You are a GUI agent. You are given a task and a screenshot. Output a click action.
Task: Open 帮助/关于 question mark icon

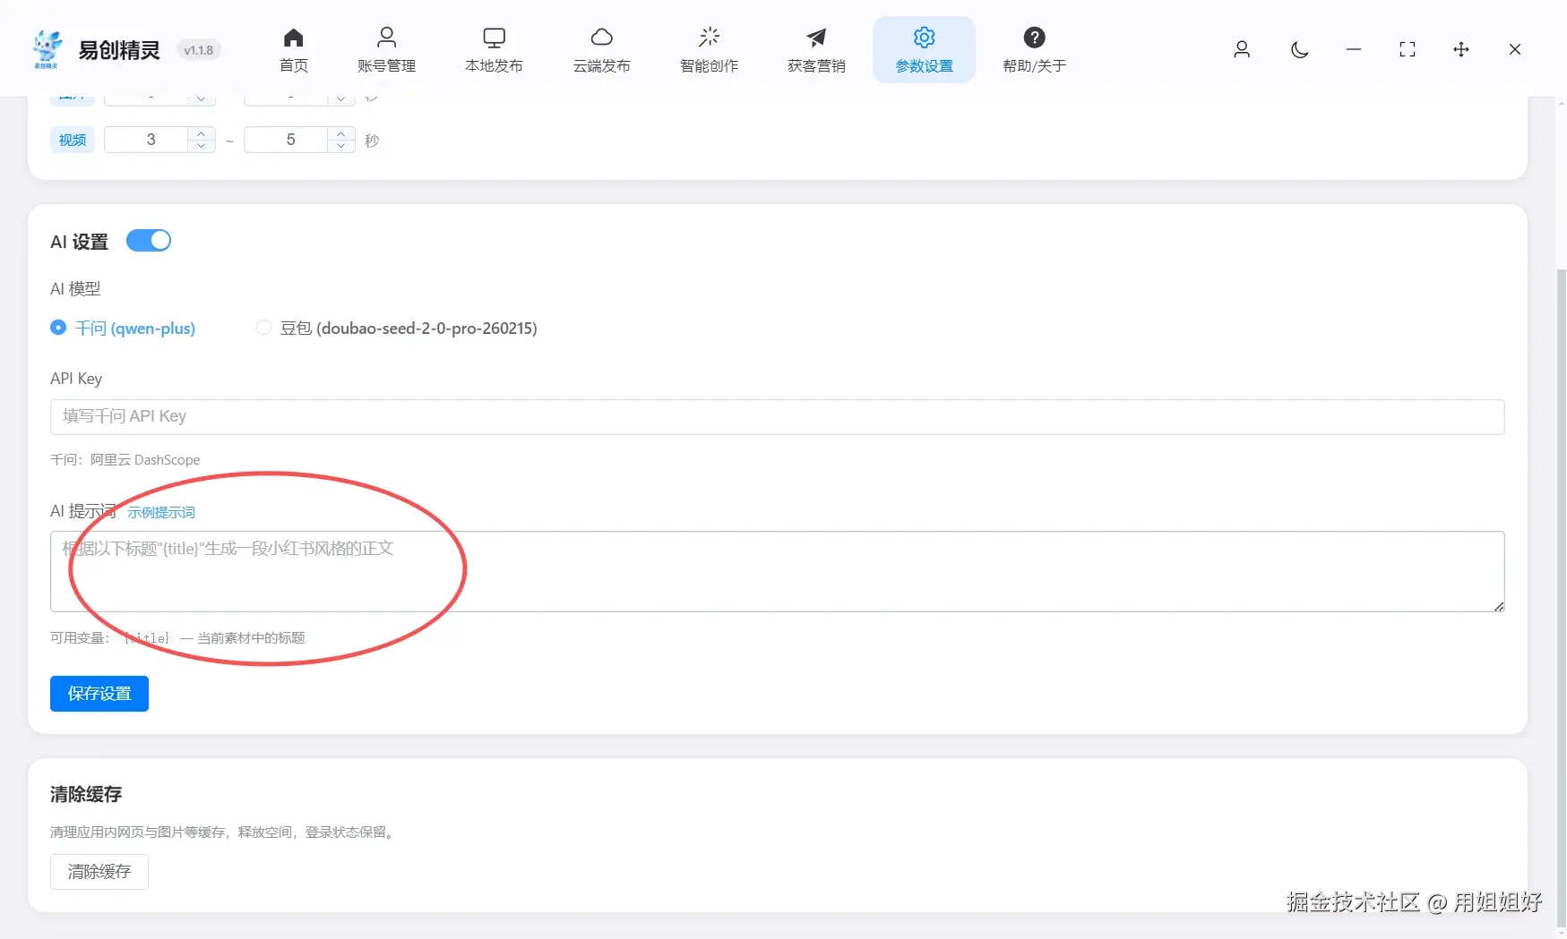(1035, 38)
